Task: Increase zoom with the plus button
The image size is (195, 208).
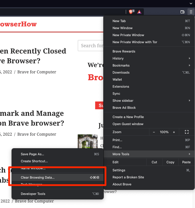Action: click(x=174, y=132)
